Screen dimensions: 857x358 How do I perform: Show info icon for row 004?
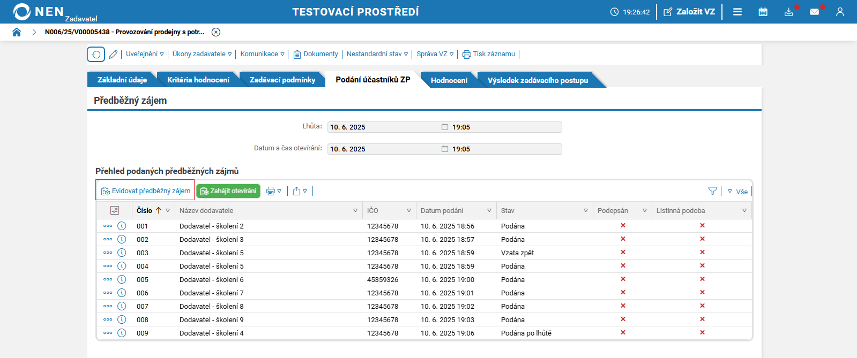tap(122, 266)
